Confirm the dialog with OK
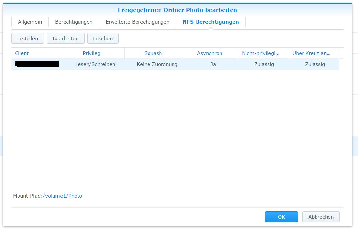 [281, 217]
